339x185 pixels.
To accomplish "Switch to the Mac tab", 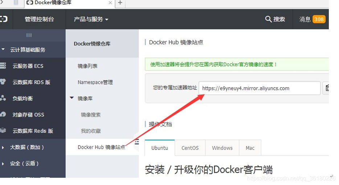I will point(250,148).
